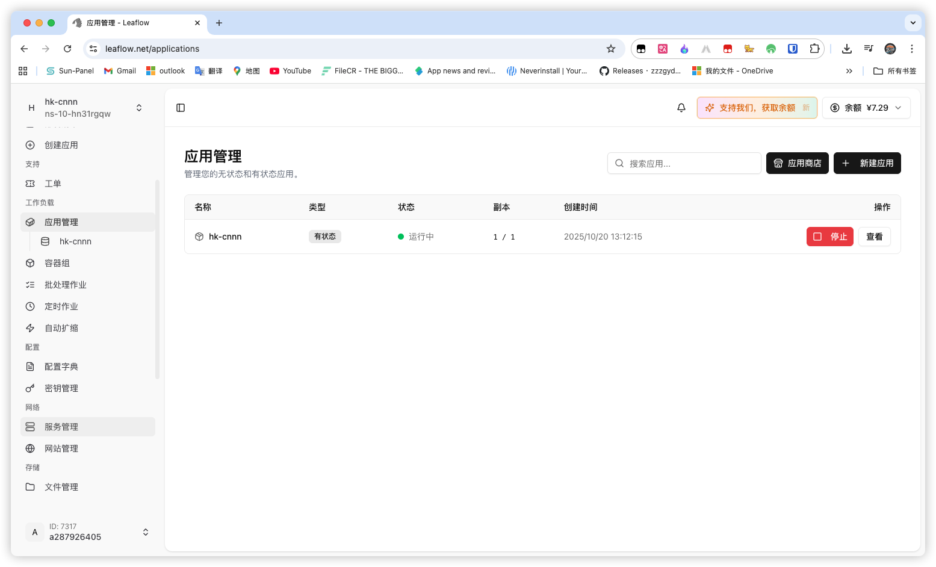Select 服务管理 in the sidebar
The width and height of the screenshot is (936, 567).
coord(88,427)
